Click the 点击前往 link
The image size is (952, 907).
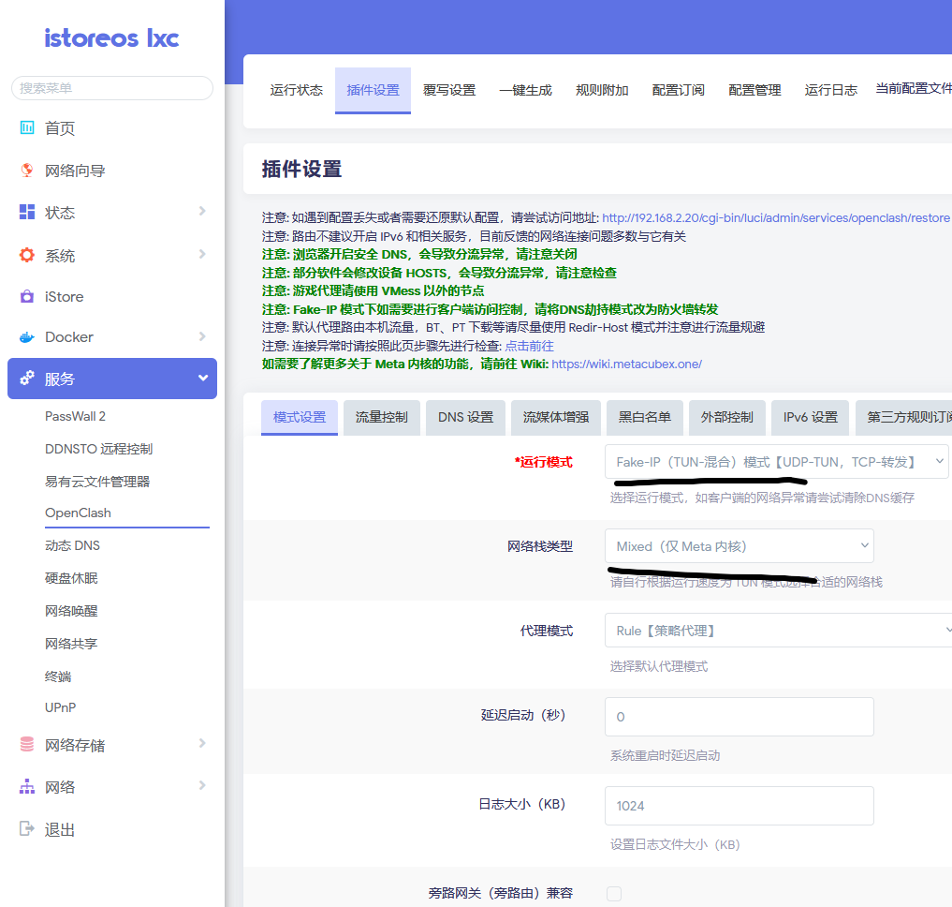(530, 346)
